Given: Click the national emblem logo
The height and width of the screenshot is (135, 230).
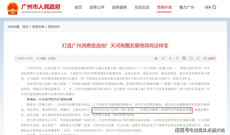Looking at the screenshot, I should [13, 8].
